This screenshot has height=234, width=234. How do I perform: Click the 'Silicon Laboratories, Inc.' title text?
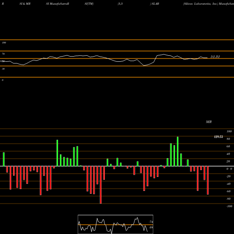pyautogui.click(x=201, y=4)
